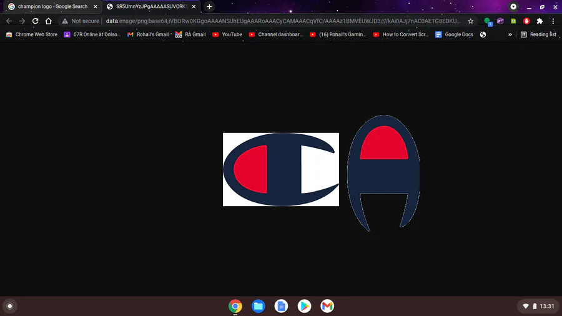Click the address bar with the data URL

click(283, 21)
